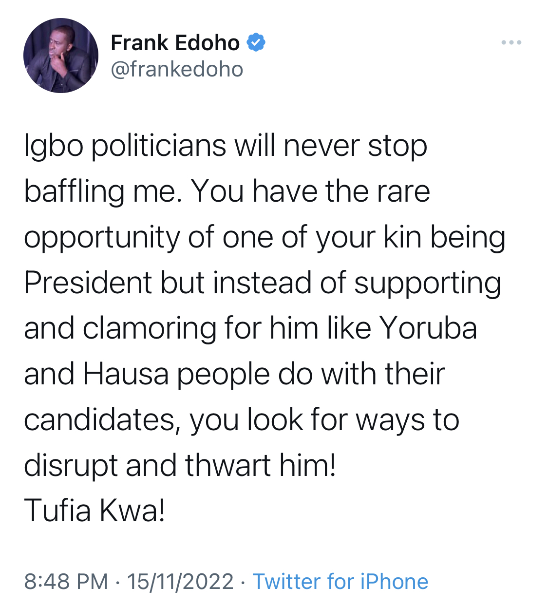The image size is (548, 607).
Task: Click the blue verified badge
Action: (256, 42)
